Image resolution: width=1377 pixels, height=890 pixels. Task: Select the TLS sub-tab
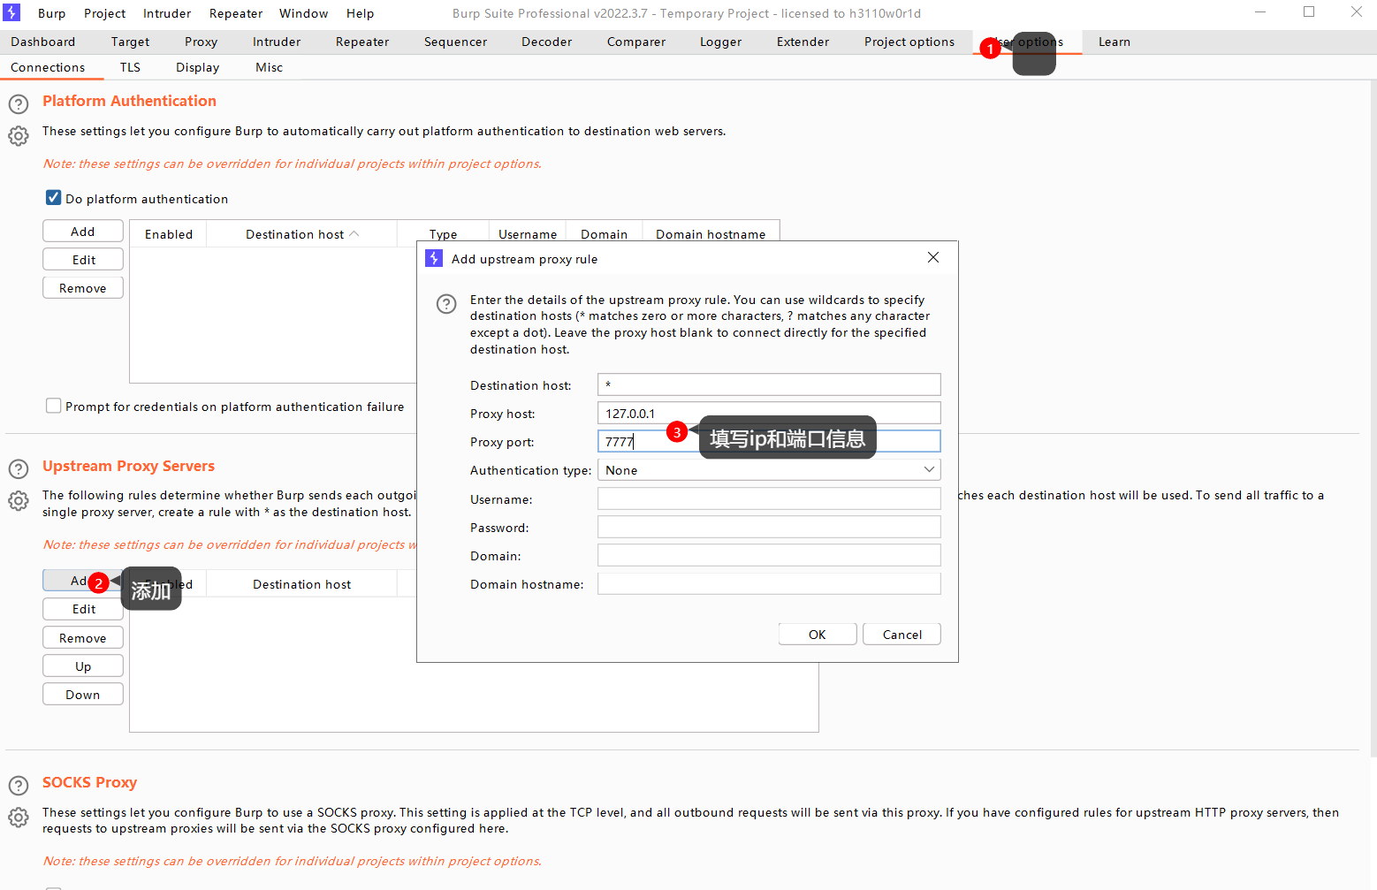point(130,67)
